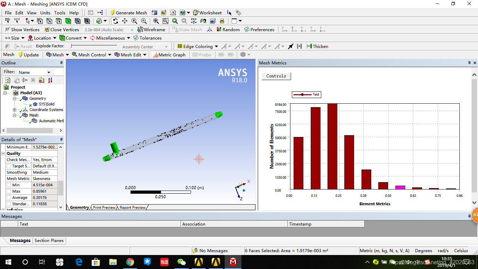
Task: Click the Show Coordinate Systems triad icon
Action: click(210, 29)
